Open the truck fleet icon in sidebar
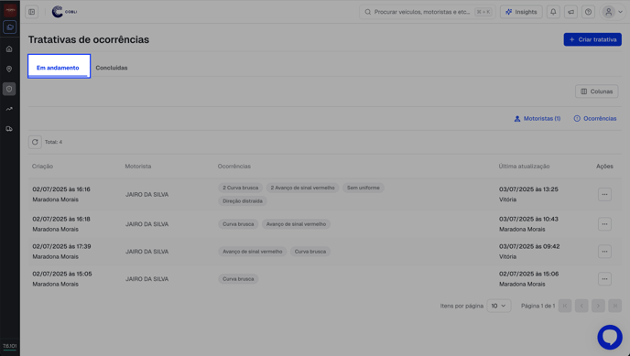The height and width of the screenshot is (356, 630). [9, 129]
